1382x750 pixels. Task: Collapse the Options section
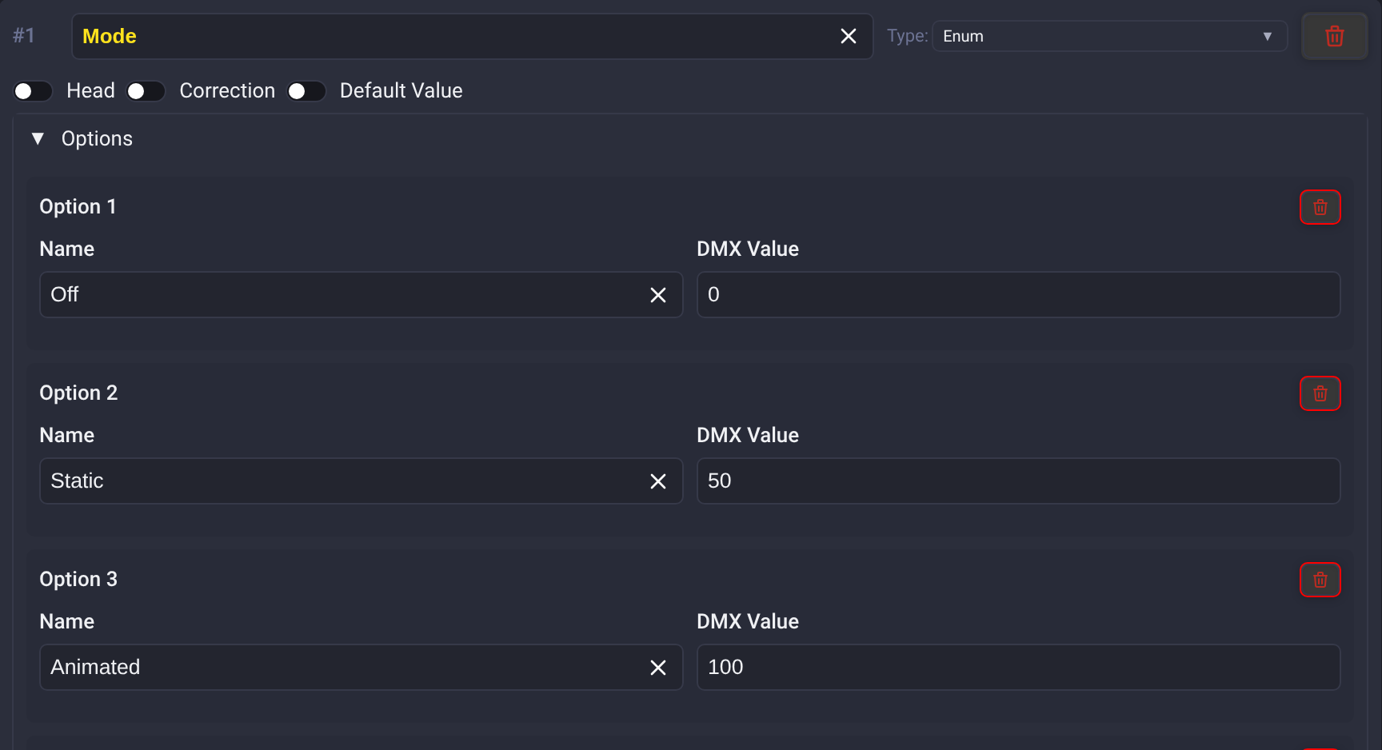click(38, 138)
